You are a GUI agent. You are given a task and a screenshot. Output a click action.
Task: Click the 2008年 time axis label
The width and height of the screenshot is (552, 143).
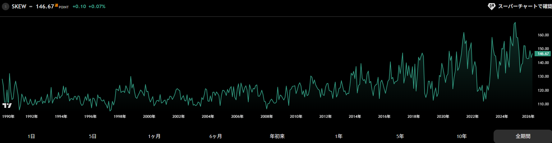[x=267, y=117]
